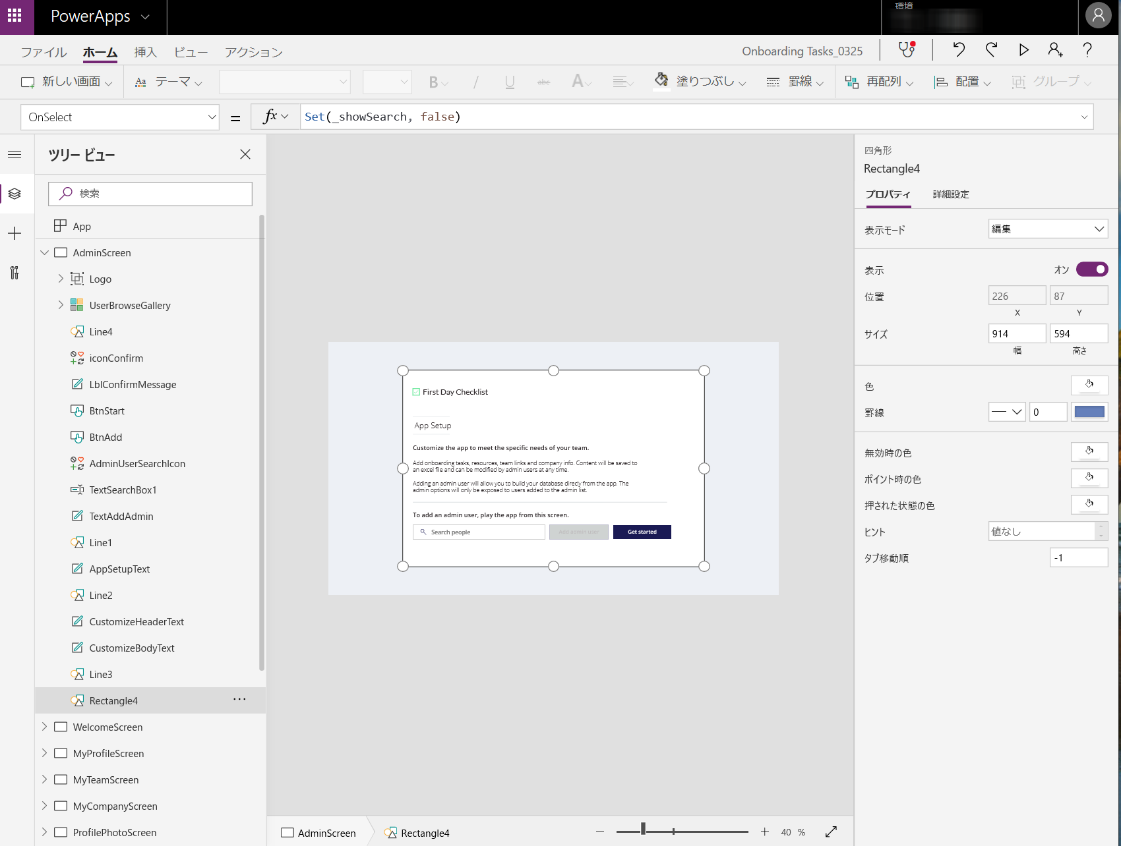Click the Bold formatting icon
The height and width of the screenshot is (846, 1121).
click(433, 82)
